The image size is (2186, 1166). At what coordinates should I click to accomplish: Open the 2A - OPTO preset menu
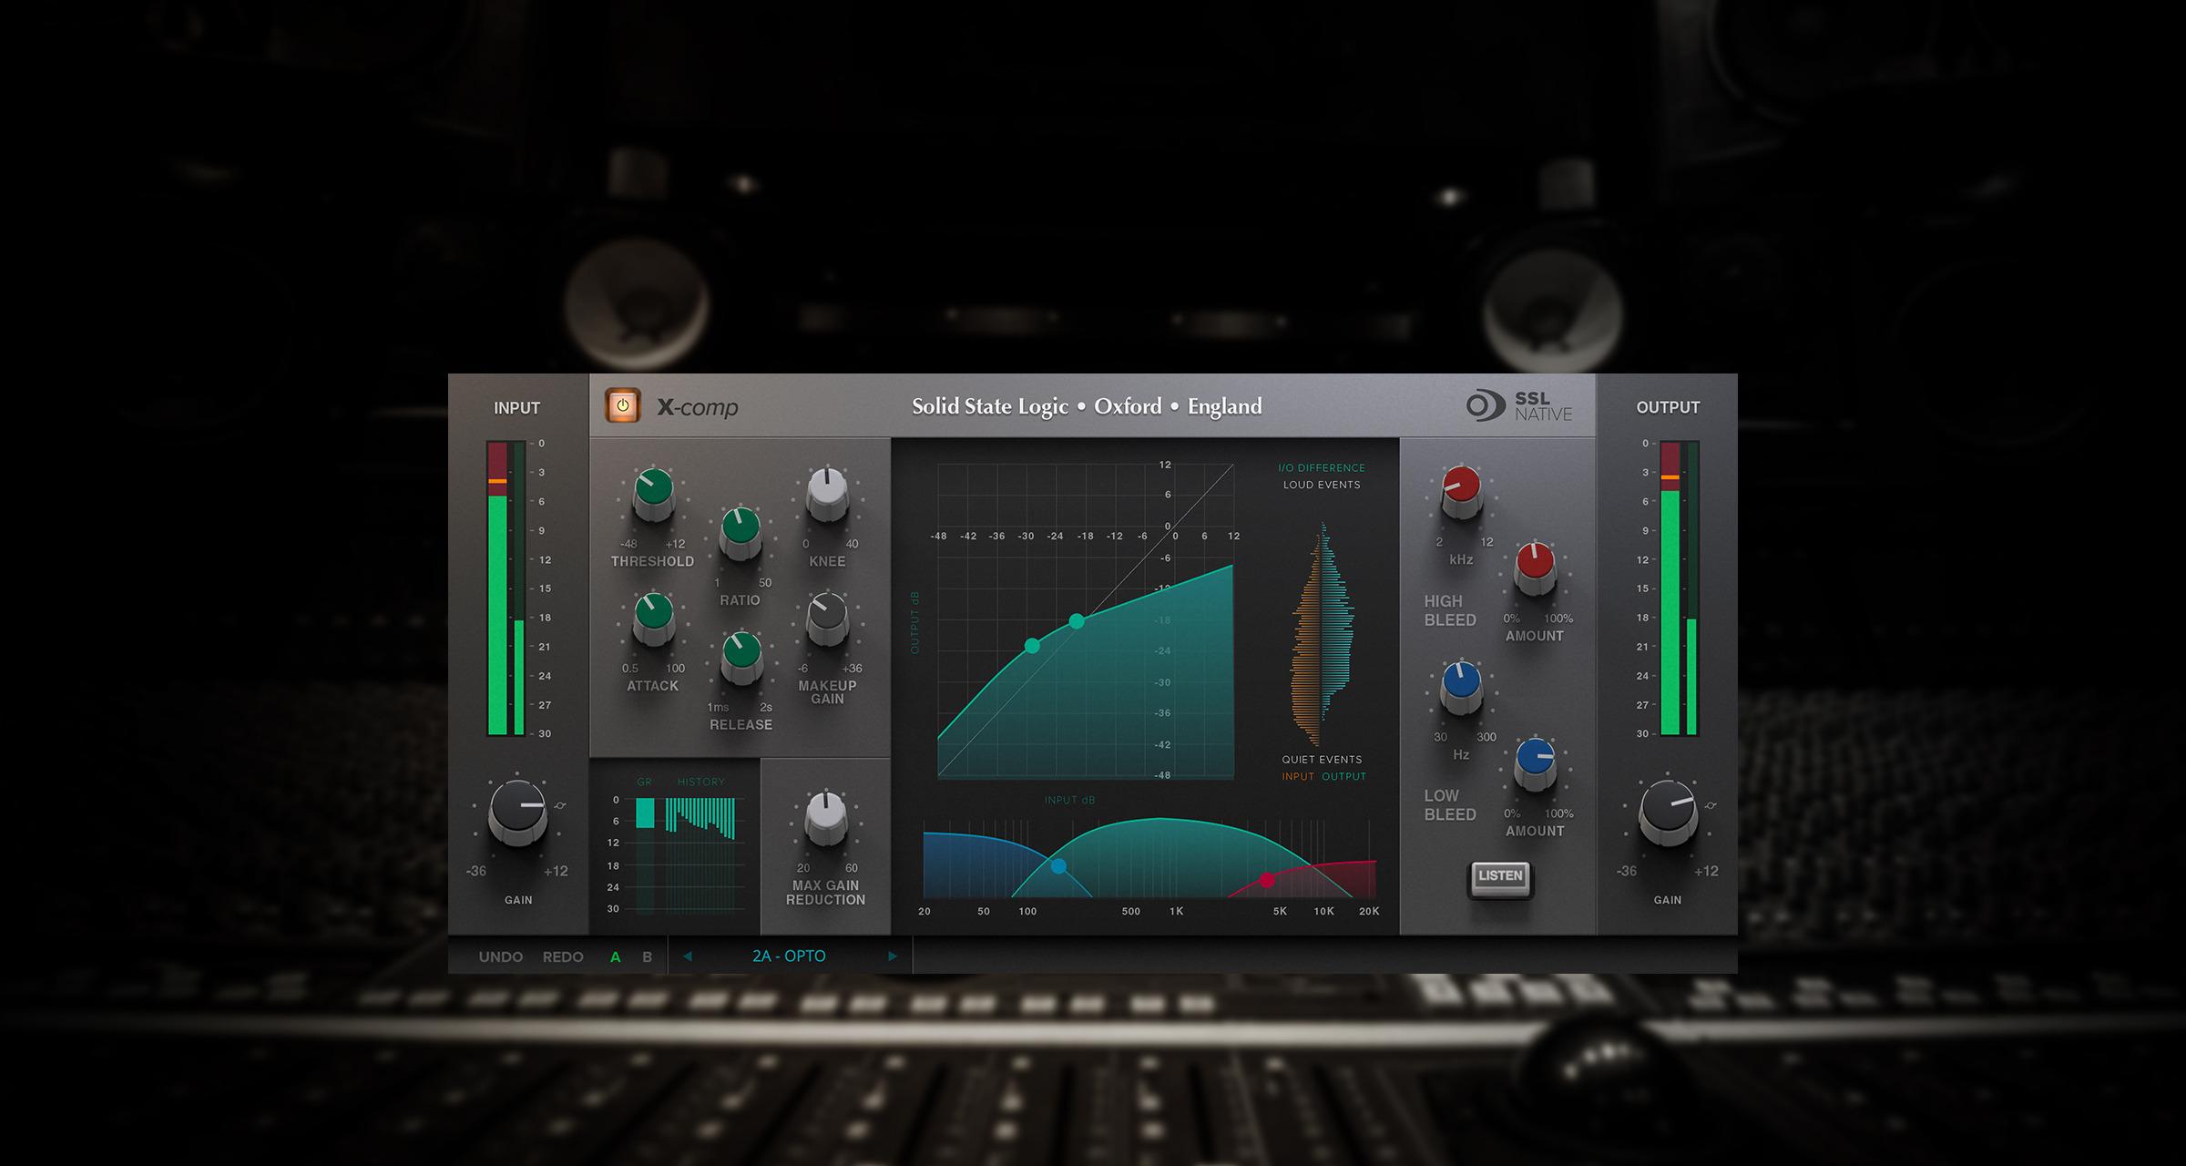789,956
